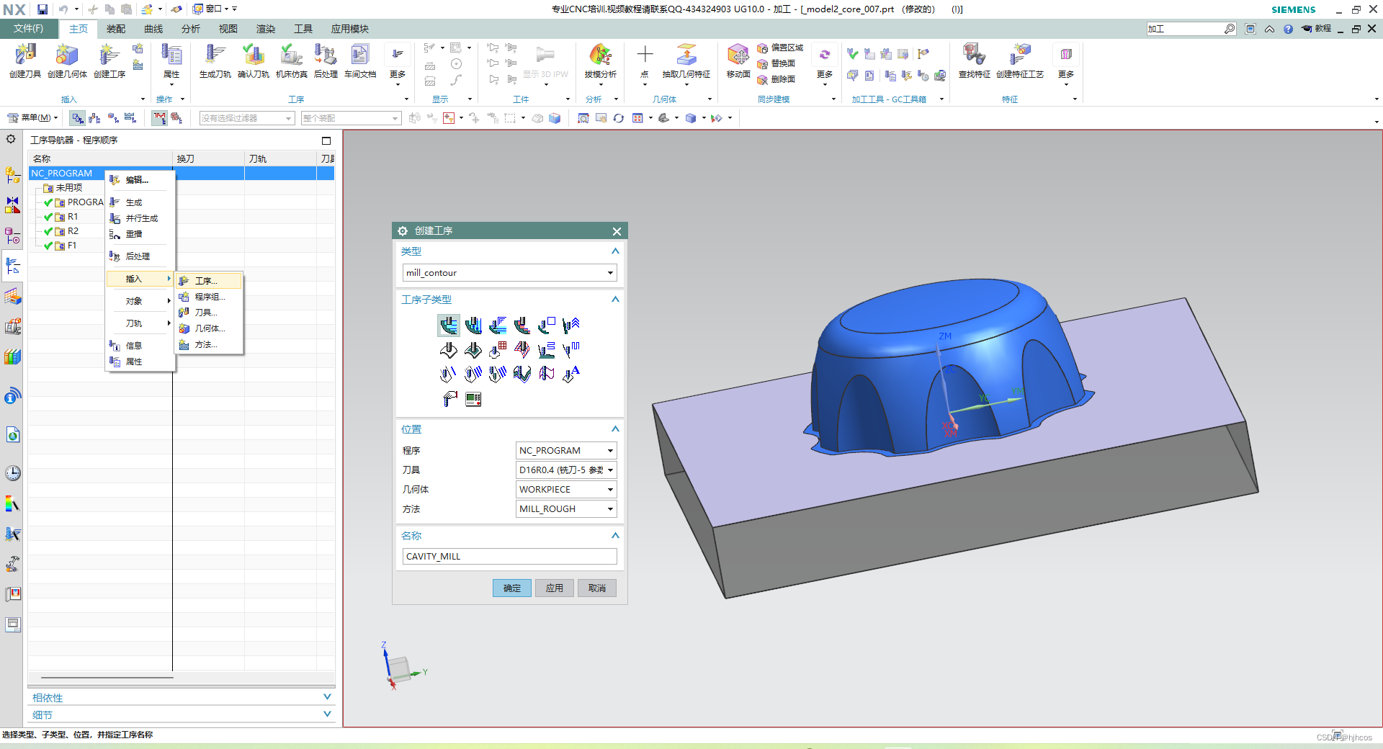Screen dimensions: 1383x749
Task: Switch to the 曲线 (Curve) ribbon tab
Action: coord(153,29)
